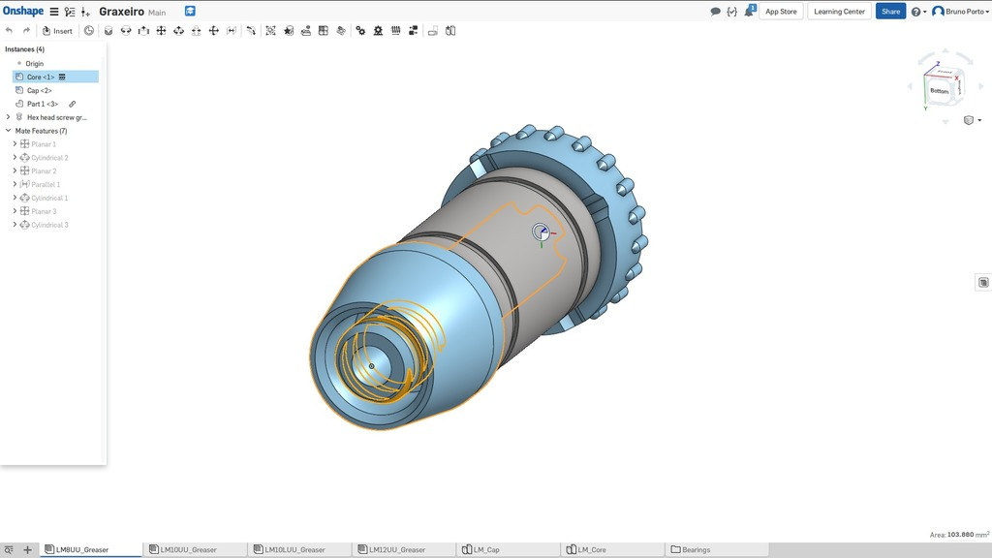Open the Onshape hamburger menu
The height and width of the screenshot is (558, 992).
point(54,12)
